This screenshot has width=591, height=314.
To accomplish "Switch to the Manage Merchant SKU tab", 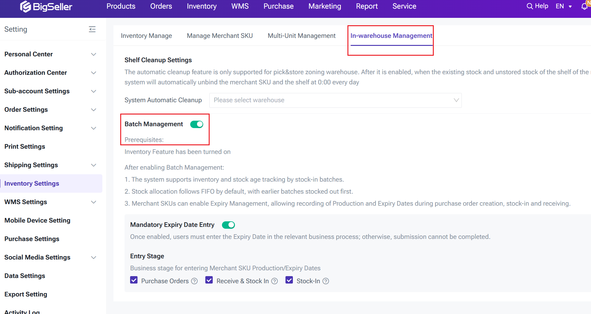I will point(220,36).
